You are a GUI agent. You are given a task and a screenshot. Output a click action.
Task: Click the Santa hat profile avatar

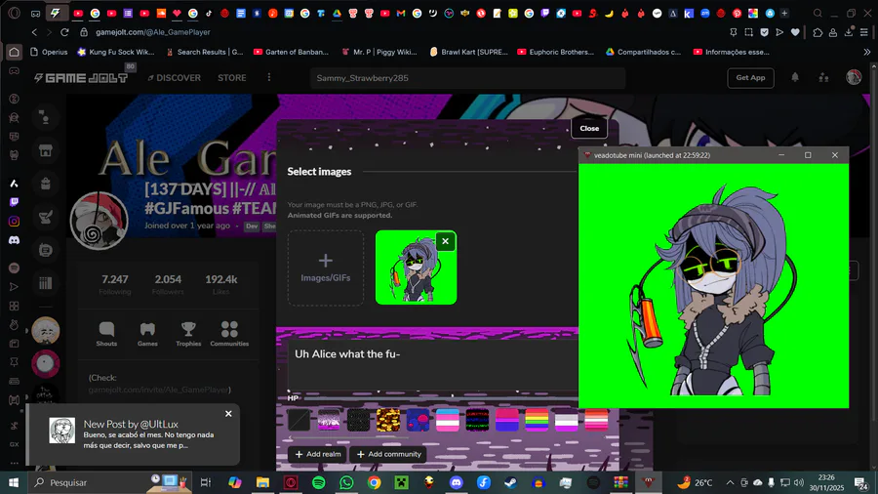point(99,221)
